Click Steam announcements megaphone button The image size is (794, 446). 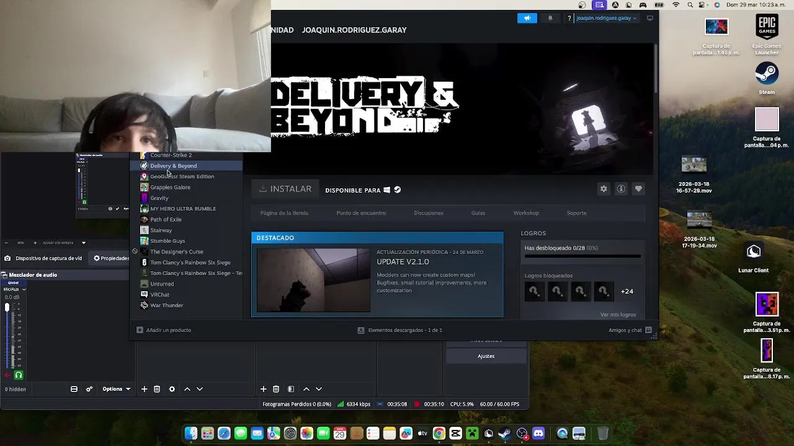(x=527, y=18)
